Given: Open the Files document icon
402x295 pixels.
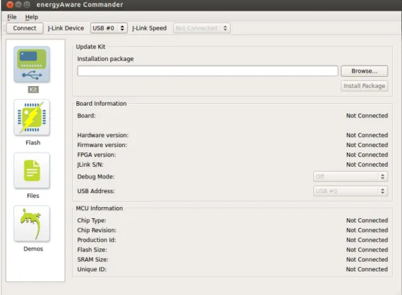Looking at the screenshot, I should point(32,171).
